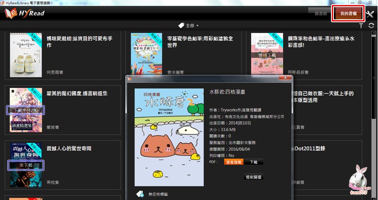
Task: Click the orange 邊看邊載 button
Action: pos(234,162)
